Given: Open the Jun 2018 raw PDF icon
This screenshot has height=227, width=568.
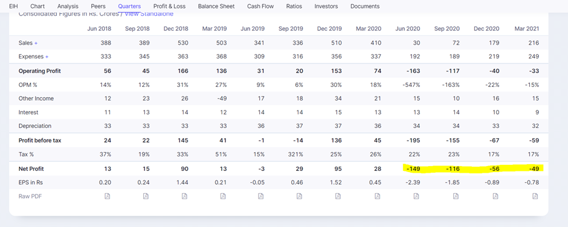Looking at the screenshot, I should point(107,196).
